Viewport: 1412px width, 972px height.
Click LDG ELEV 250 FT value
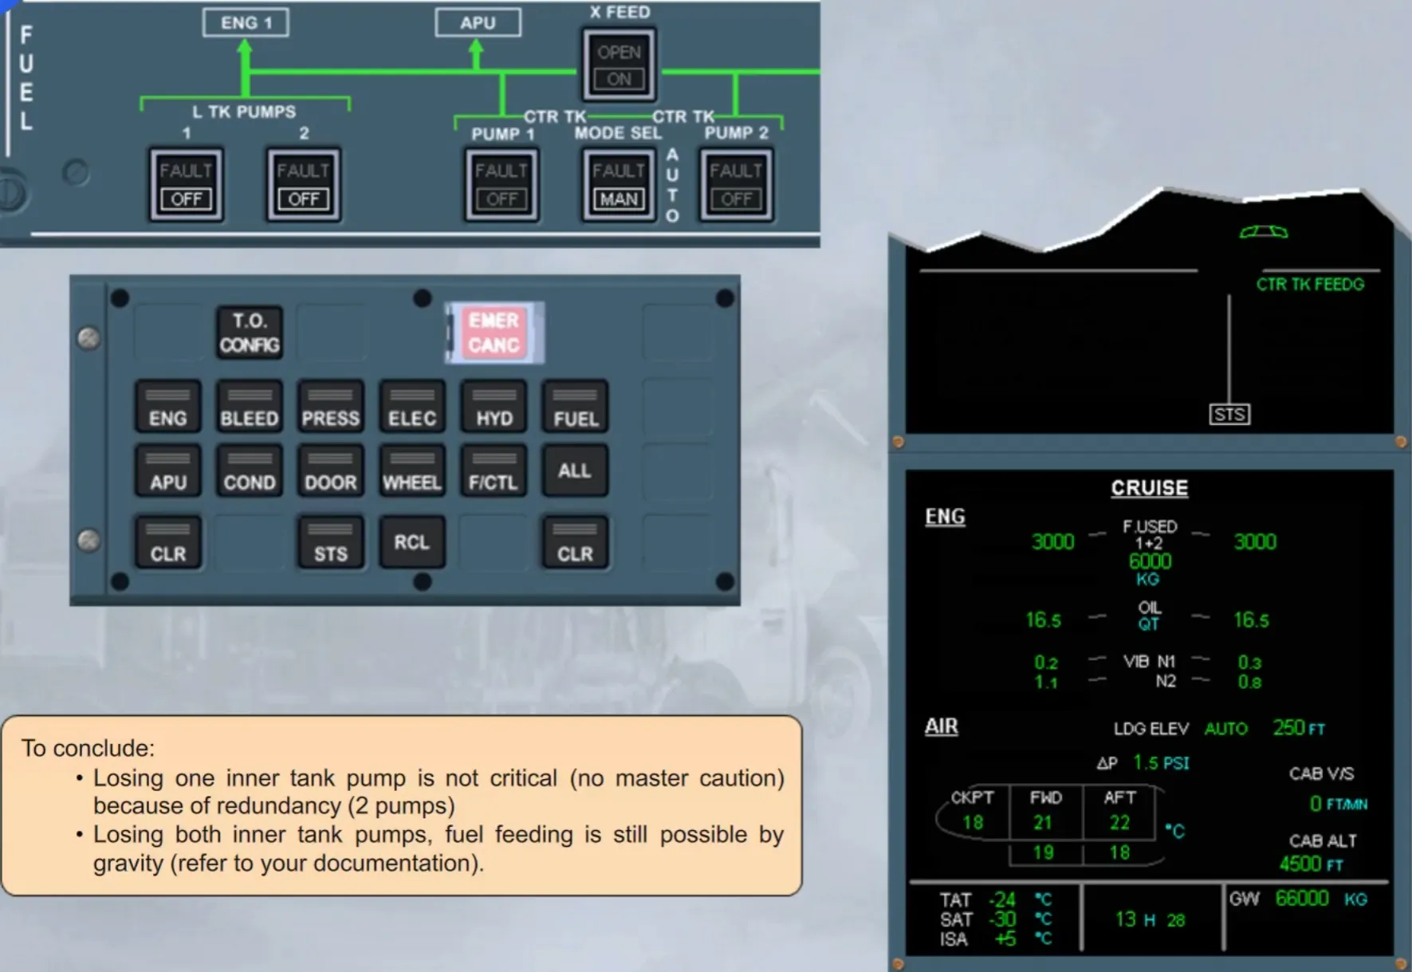1298,728
